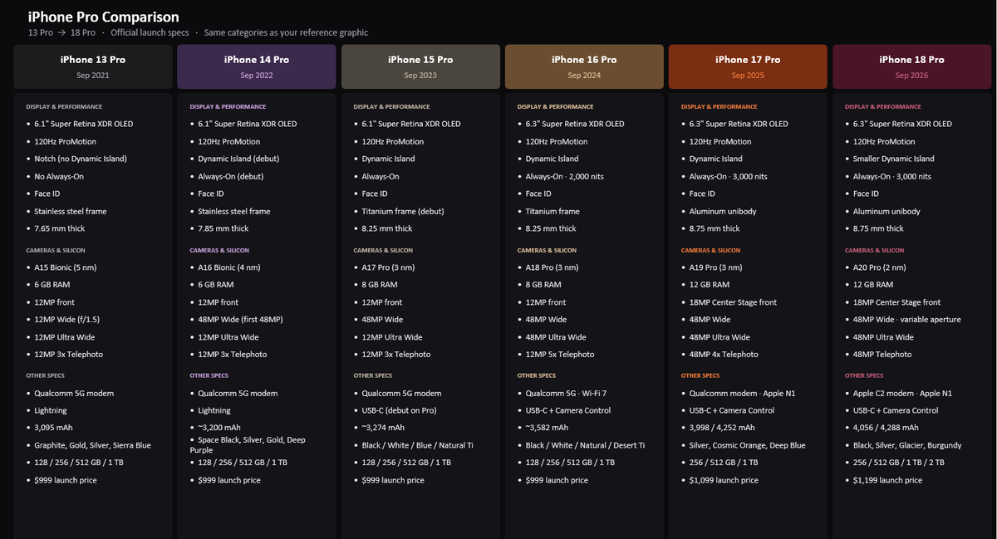This screenshot has height=539, width=997.
Task: Click 'Always-On · 2,000 nits' spec
Action: 564,176
